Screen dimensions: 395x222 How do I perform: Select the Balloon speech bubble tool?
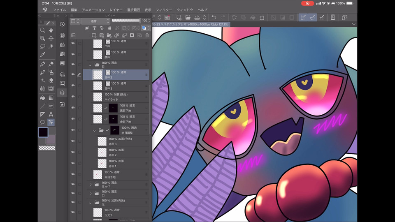42,122
